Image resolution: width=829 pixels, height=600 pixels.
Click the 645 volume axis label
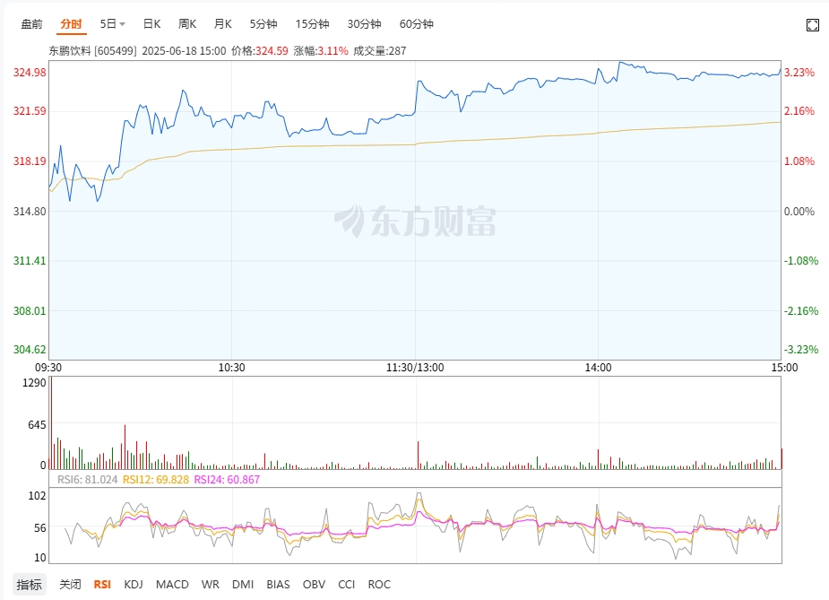37,425
